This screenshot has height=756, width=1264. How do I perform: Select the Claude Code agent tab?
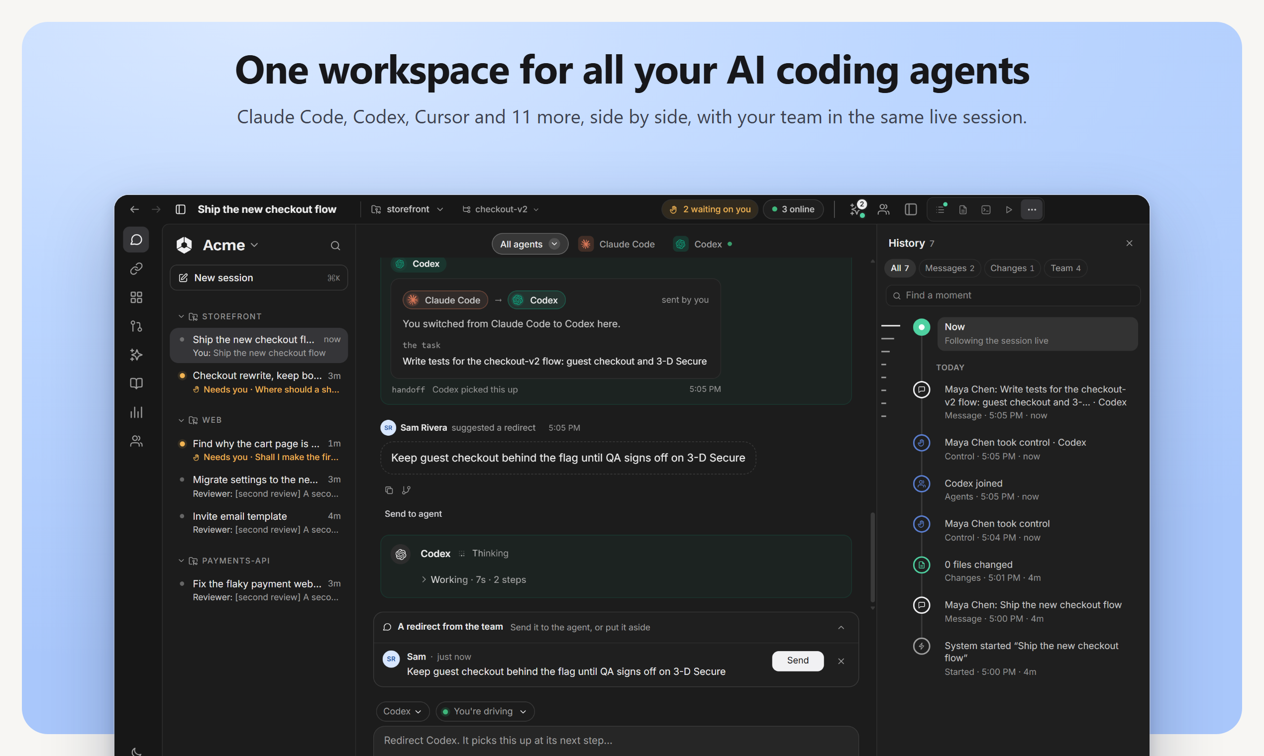click(x=617, y=244)
